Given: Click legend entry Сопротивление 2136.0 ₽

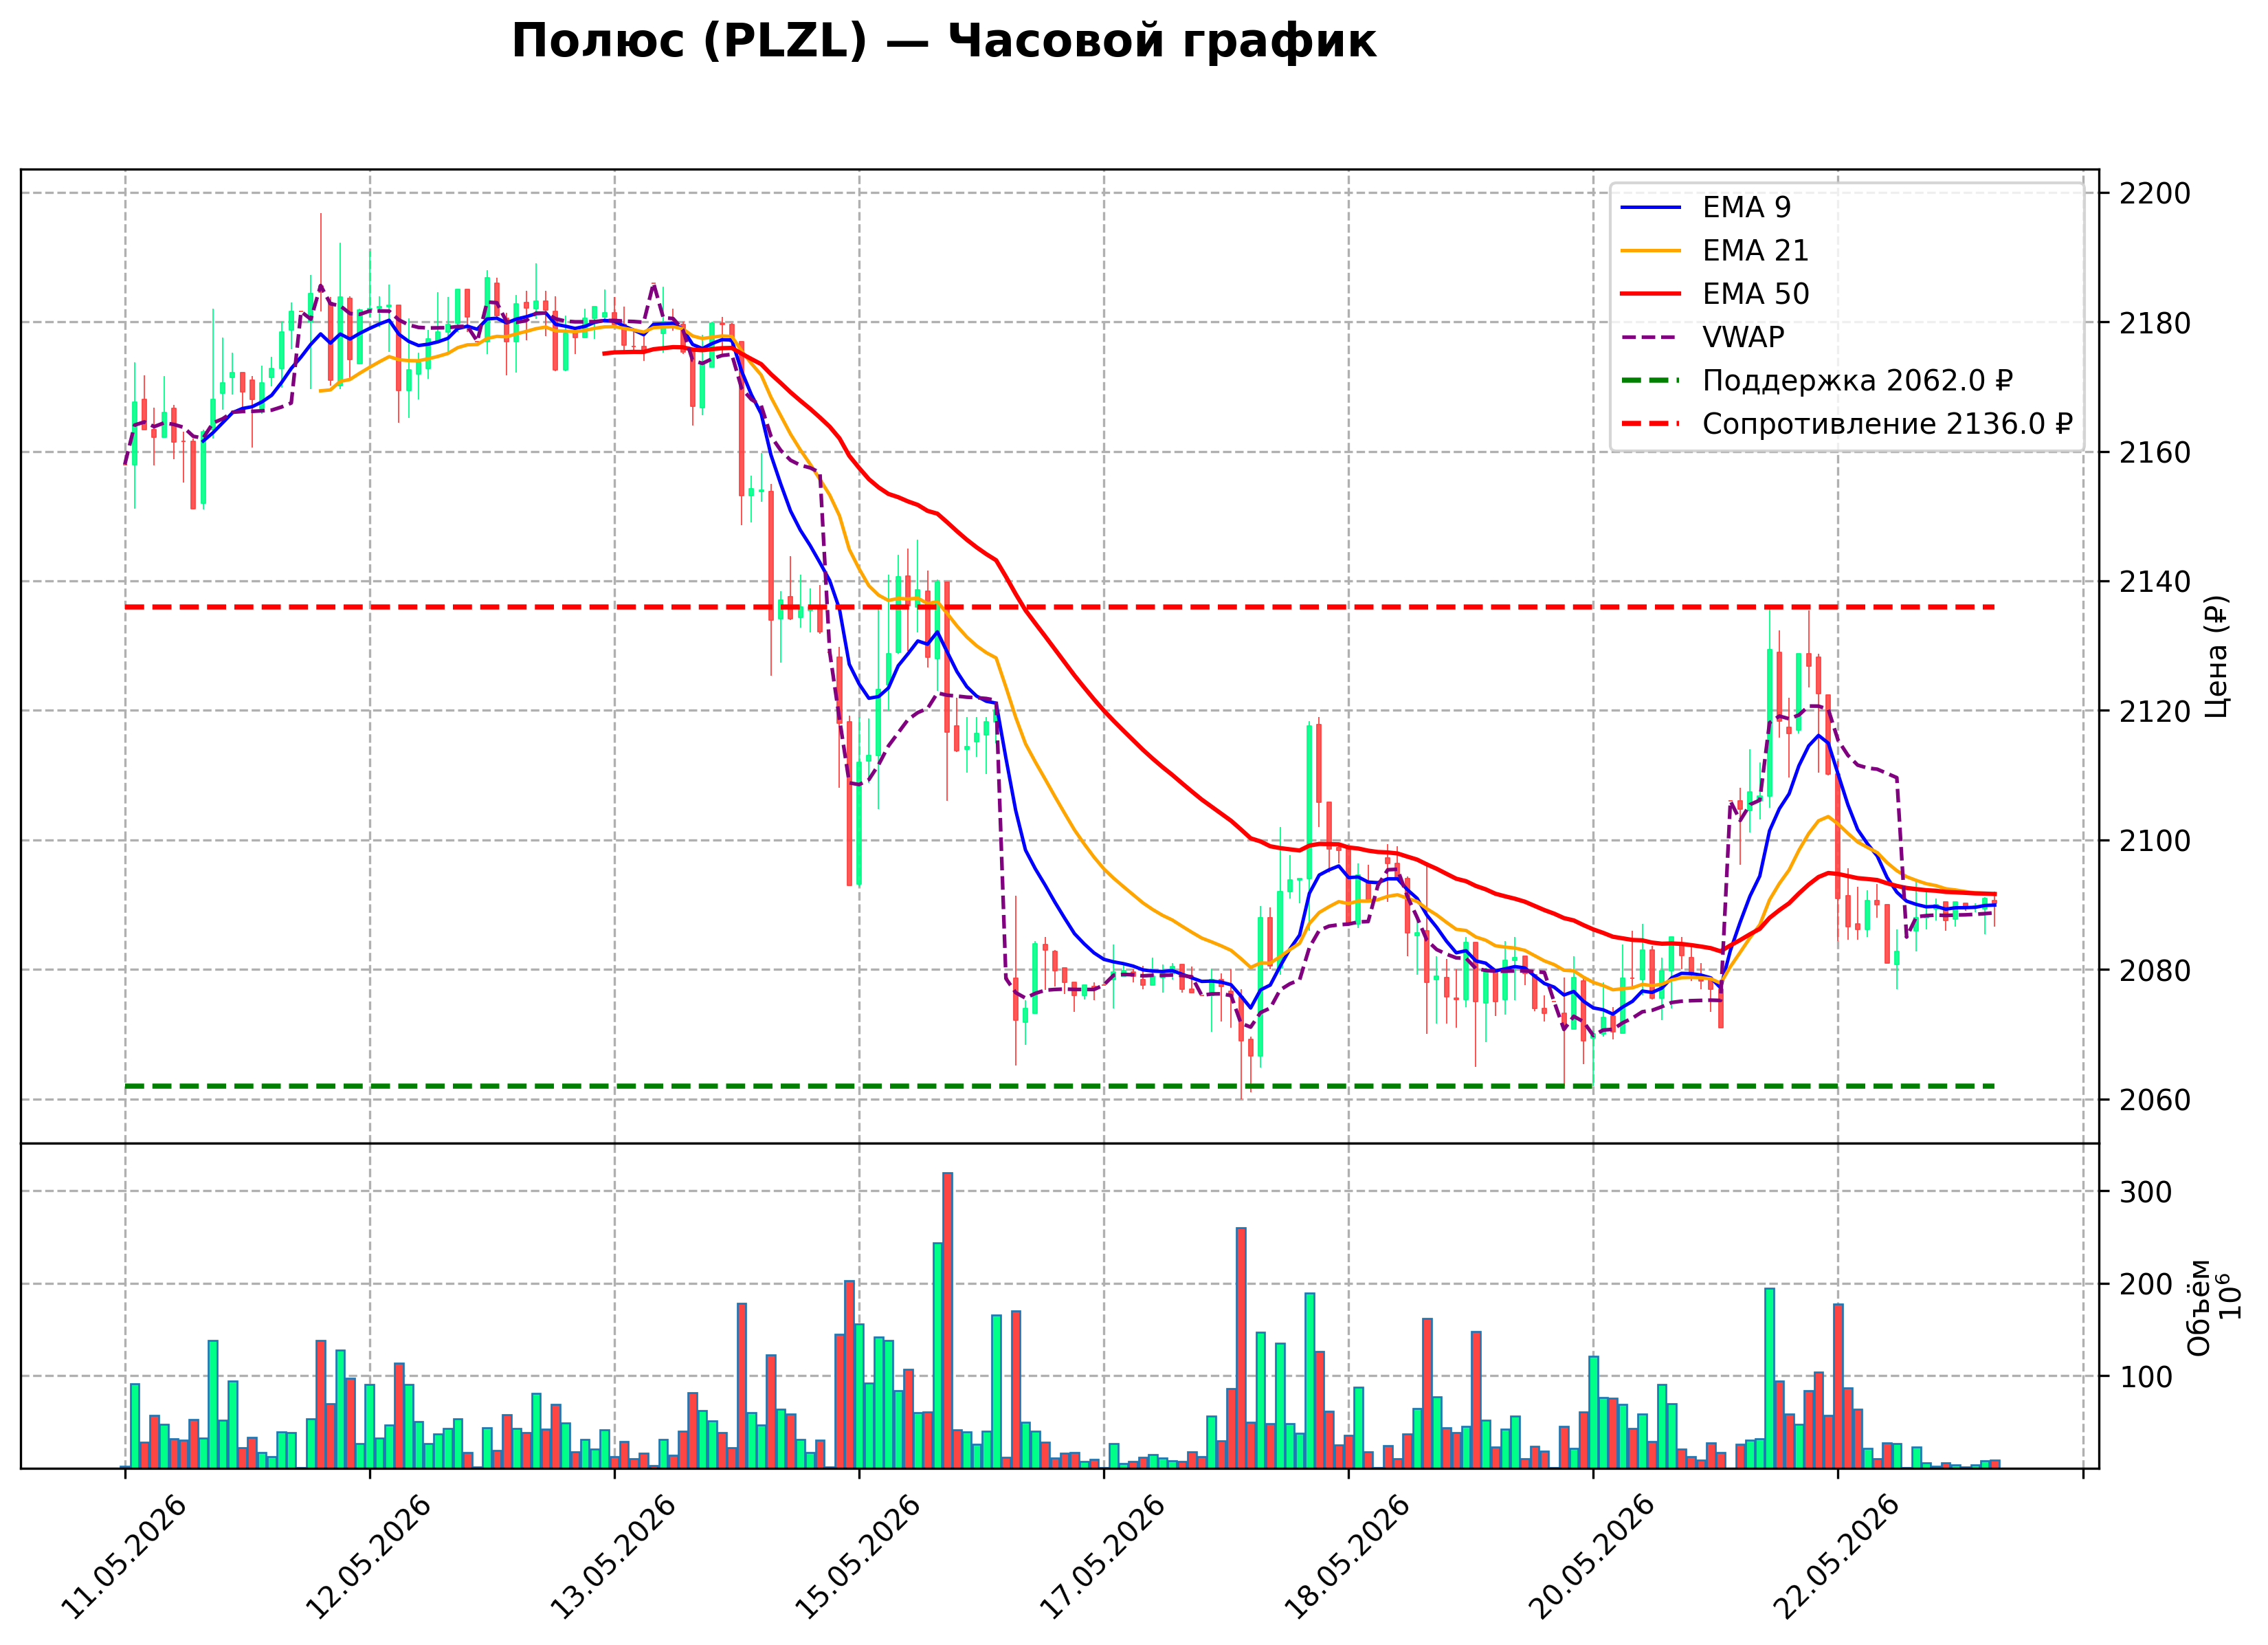Looking at the screenshot, I should [1888, 424].
